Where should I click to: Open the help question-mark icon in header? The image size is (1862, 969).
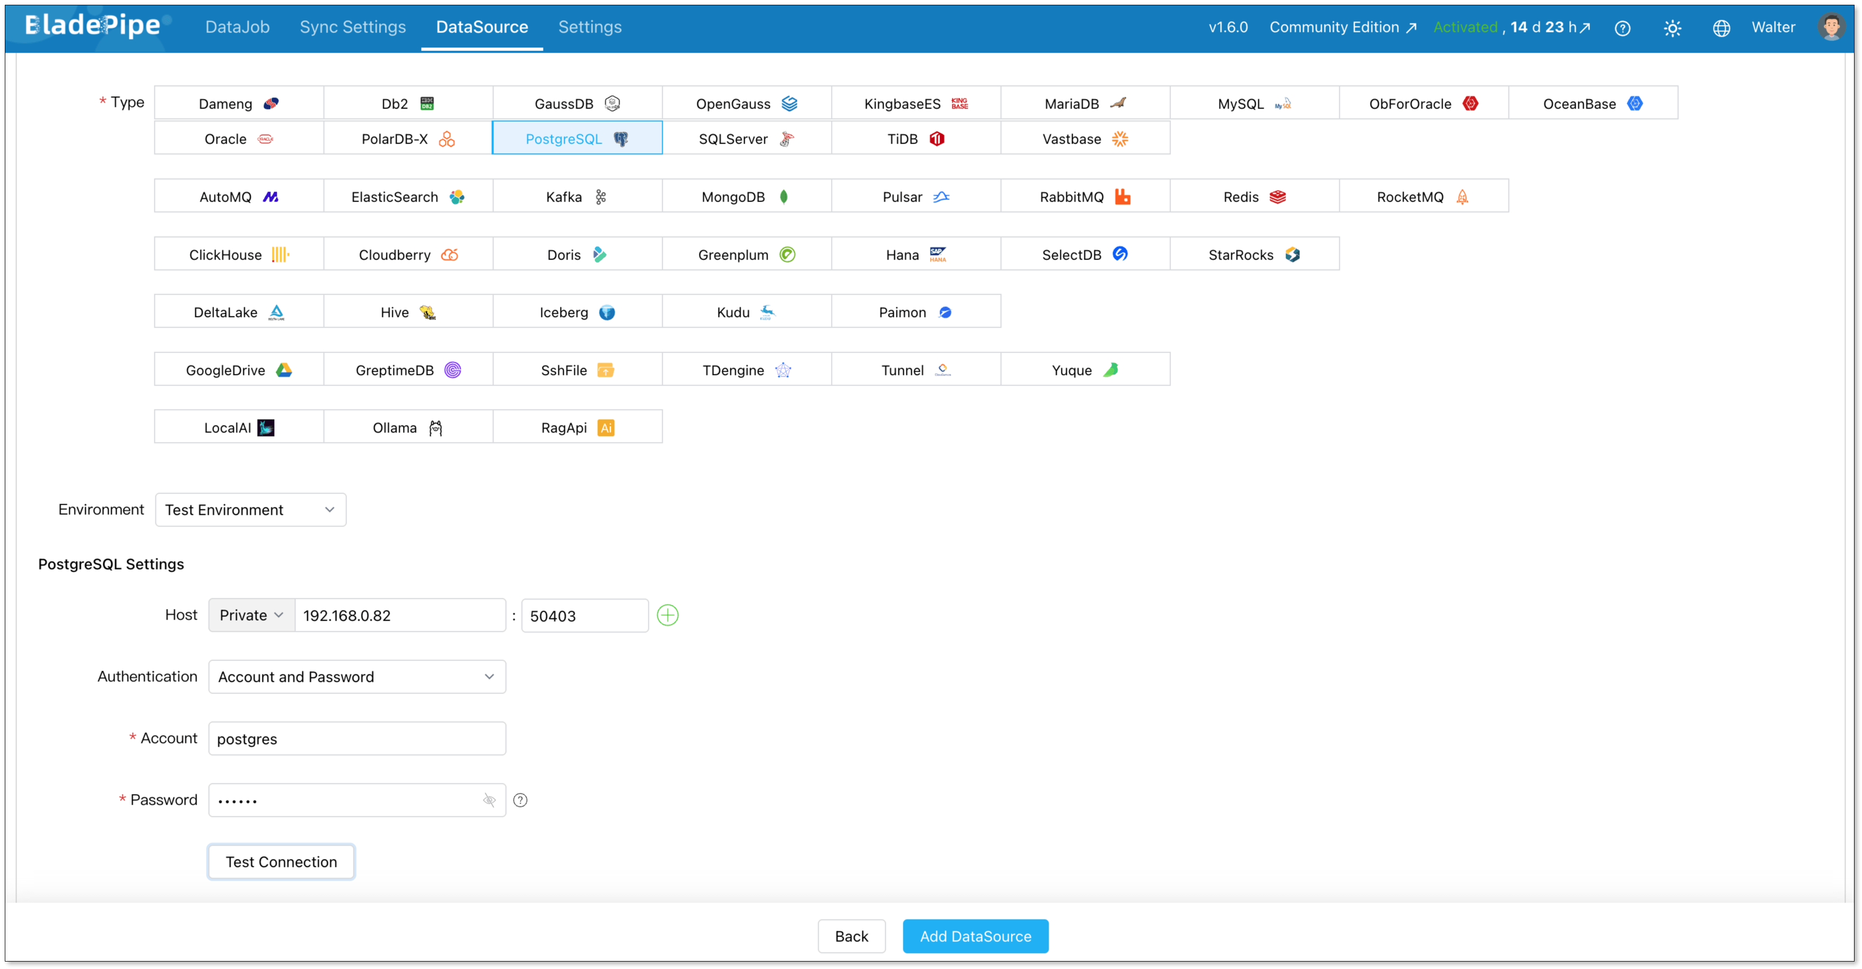[x=1622, y=28]
